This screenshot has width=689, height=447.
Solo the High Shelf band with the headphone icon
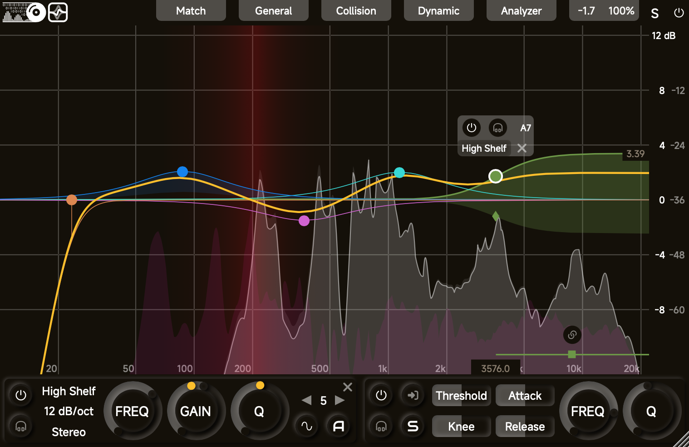coord(21,426)
